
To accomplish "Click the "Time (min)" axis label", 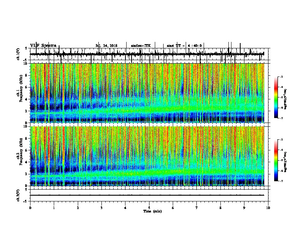I will point(153,211).
